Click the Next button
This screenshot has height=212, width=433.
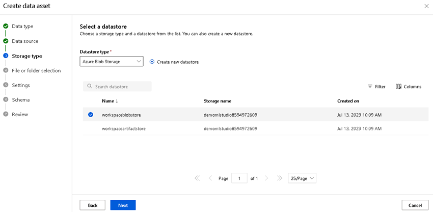pyautogui.click(x=123, y=205)
